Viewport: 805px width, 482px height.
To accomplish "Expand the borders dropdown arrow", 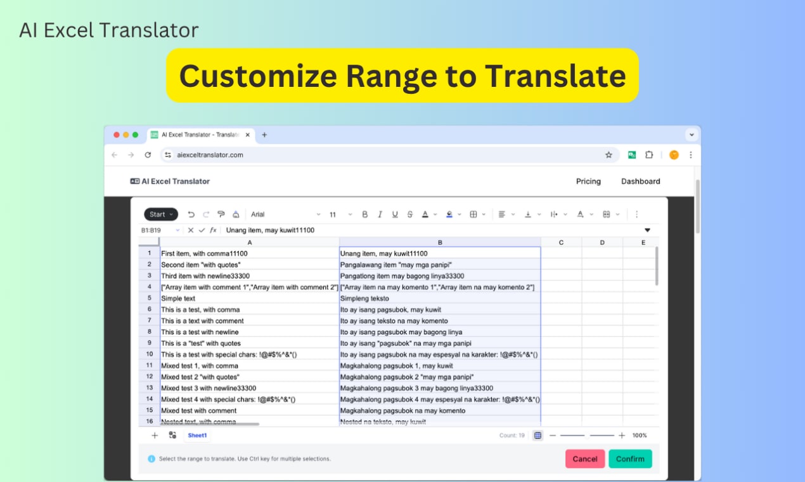I will pos(484,214).
